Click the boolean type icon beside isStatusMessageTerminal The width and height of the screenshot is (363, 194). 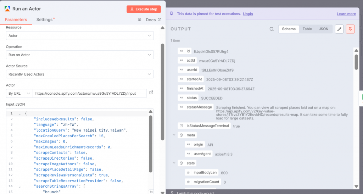(181, 126)
